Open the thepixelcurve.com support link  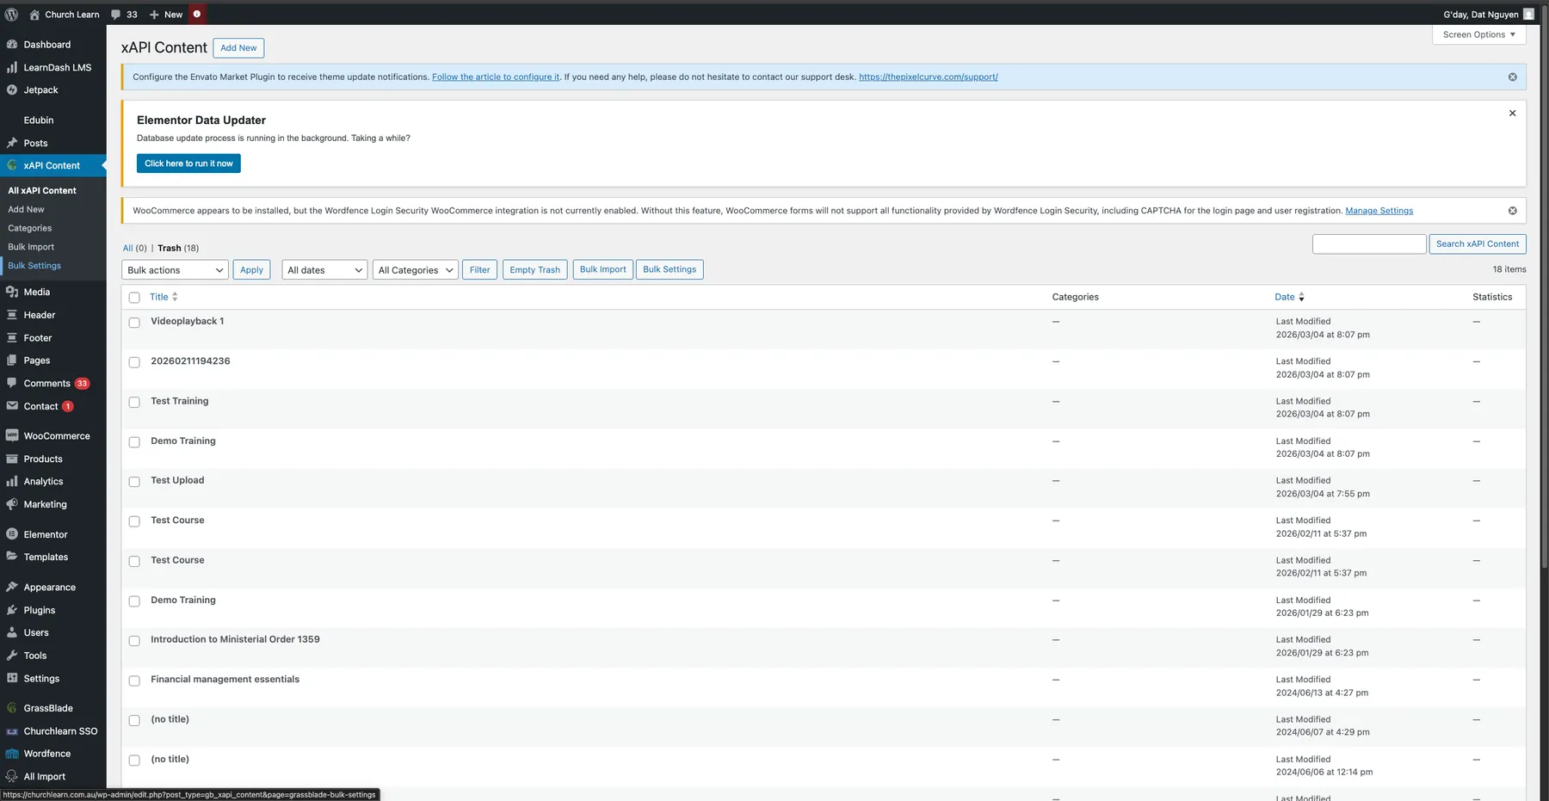click(x=929, y=77)
